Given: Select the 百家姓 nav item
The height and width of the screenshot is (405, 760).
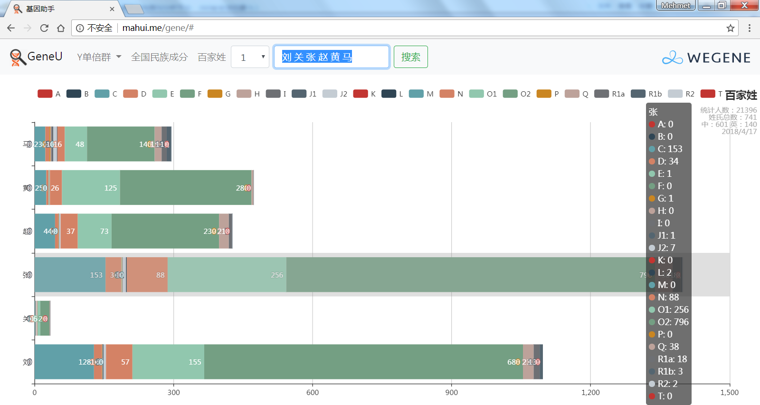Looking at the screenshot, I should tap(211, 57).
